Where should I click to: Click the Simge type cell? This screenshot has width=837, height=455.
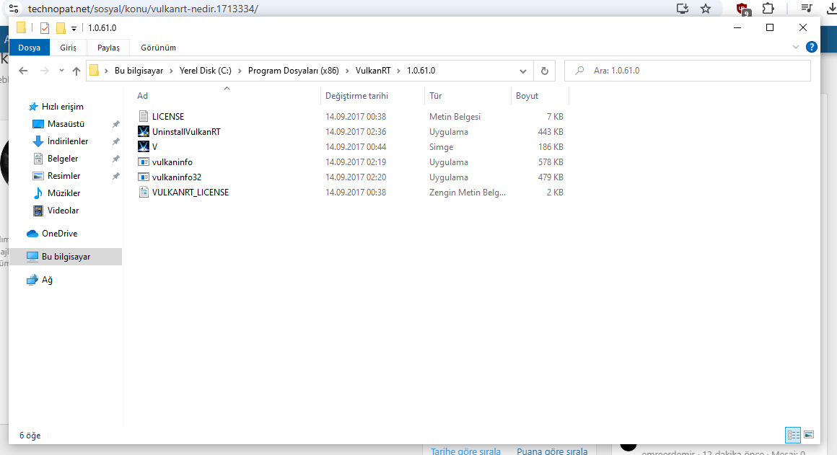click(x=441, y=146)
